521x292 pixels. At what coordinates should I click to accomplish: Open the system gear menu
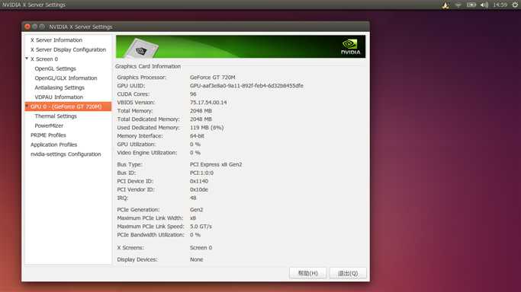click(515, 5)
